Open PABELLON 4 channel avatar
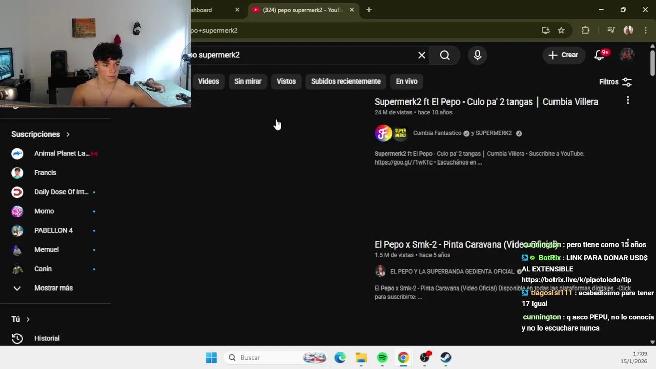The width and height of the screenshot is (656, 369). click(17, 231)
